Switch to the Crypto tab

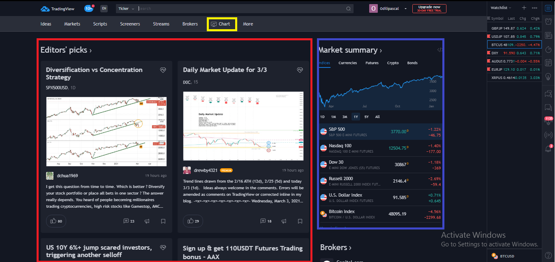click(393, 63)
